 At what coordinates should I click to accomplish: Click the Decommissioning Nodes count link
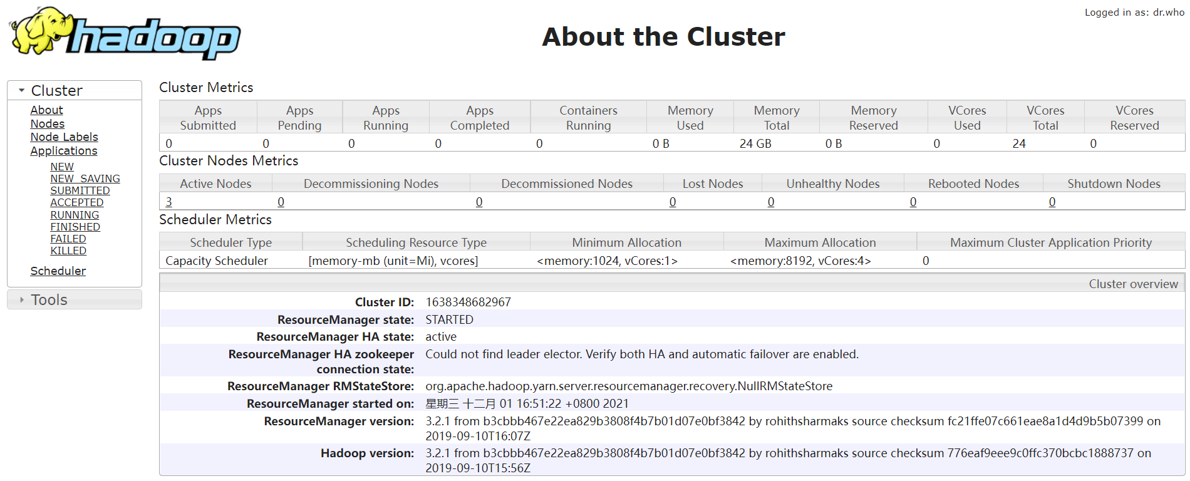[281, 202]
